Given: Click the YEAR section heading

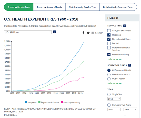Looking at the screenshot, I should tap(110, 89).
